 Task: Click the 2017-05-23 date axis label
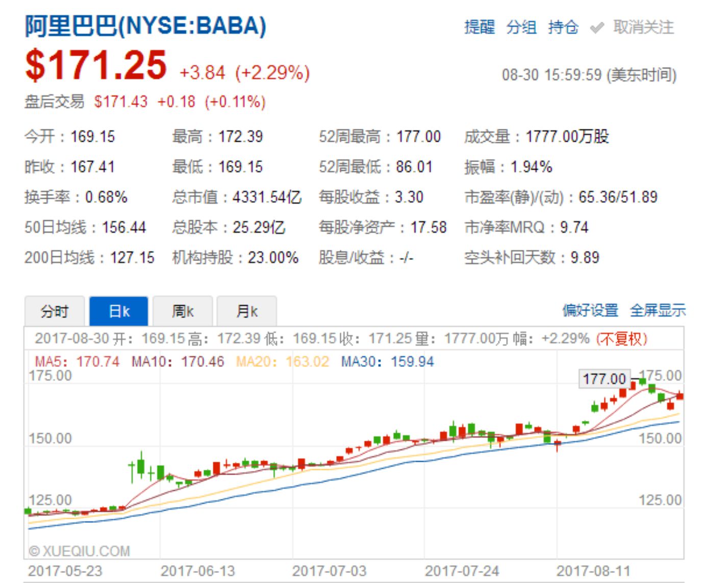pos(65,571)
